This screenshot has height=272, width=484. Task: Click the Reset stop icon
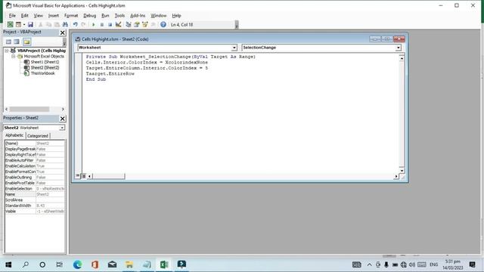110,24
